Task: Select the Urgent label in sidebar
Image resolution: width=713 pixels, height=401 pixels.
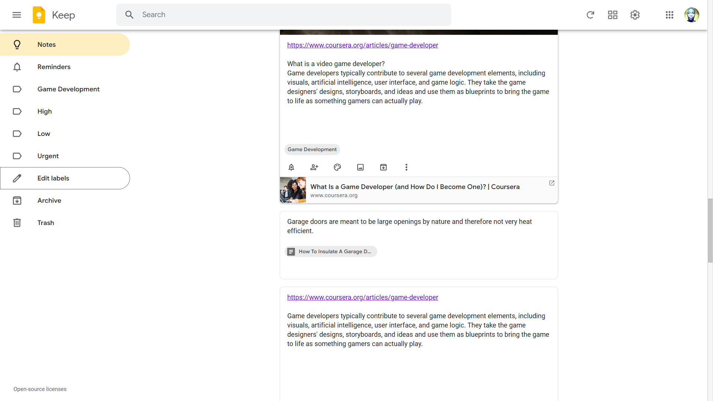Action: (48, 156)
